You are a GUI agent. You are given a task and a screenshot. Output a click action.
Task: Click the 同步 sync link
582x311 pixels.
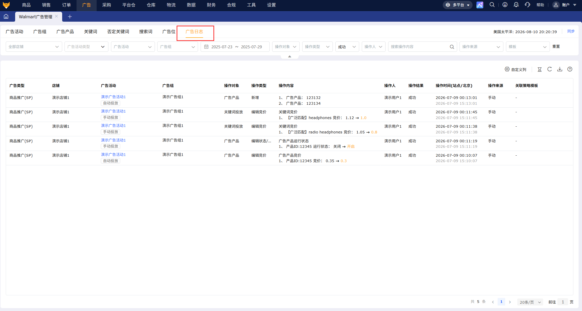(x=571, y=31)
